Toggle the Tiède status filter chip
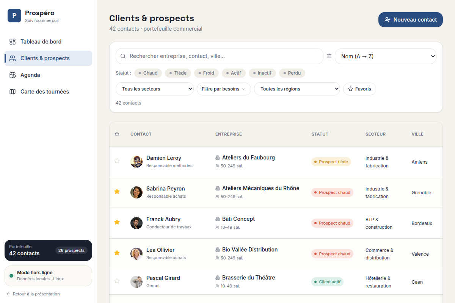The width and height of the screenshot is (455, 303). pyautogui.click(x=178, y=73)
